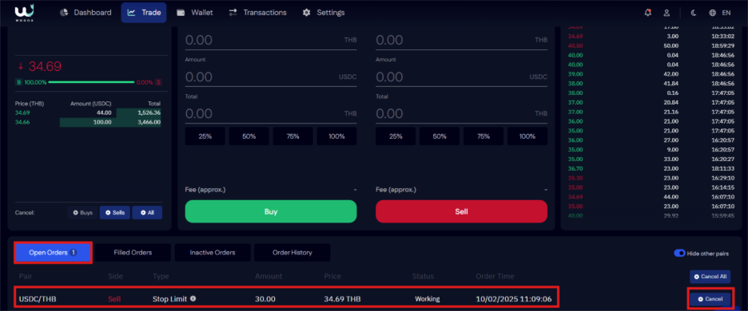Open the user profile icon

666,13
